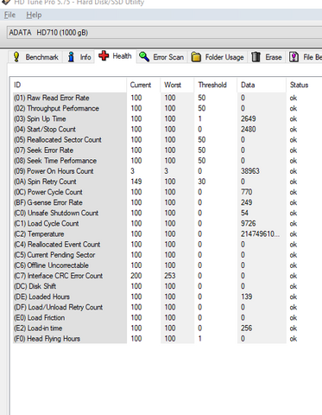
Task: Open the File menu
Action: (9, 15)
